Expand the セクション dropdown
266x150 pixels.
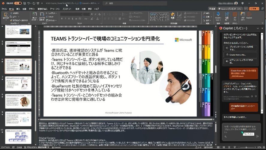pos(51,20)
